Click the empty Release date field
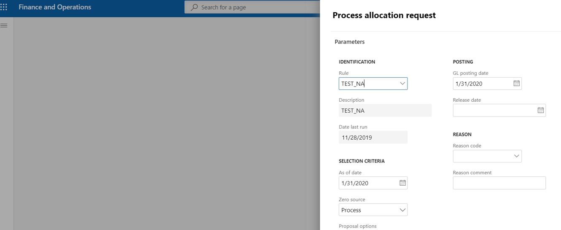This screenshot has width=561, height=230. coord(494,110)
